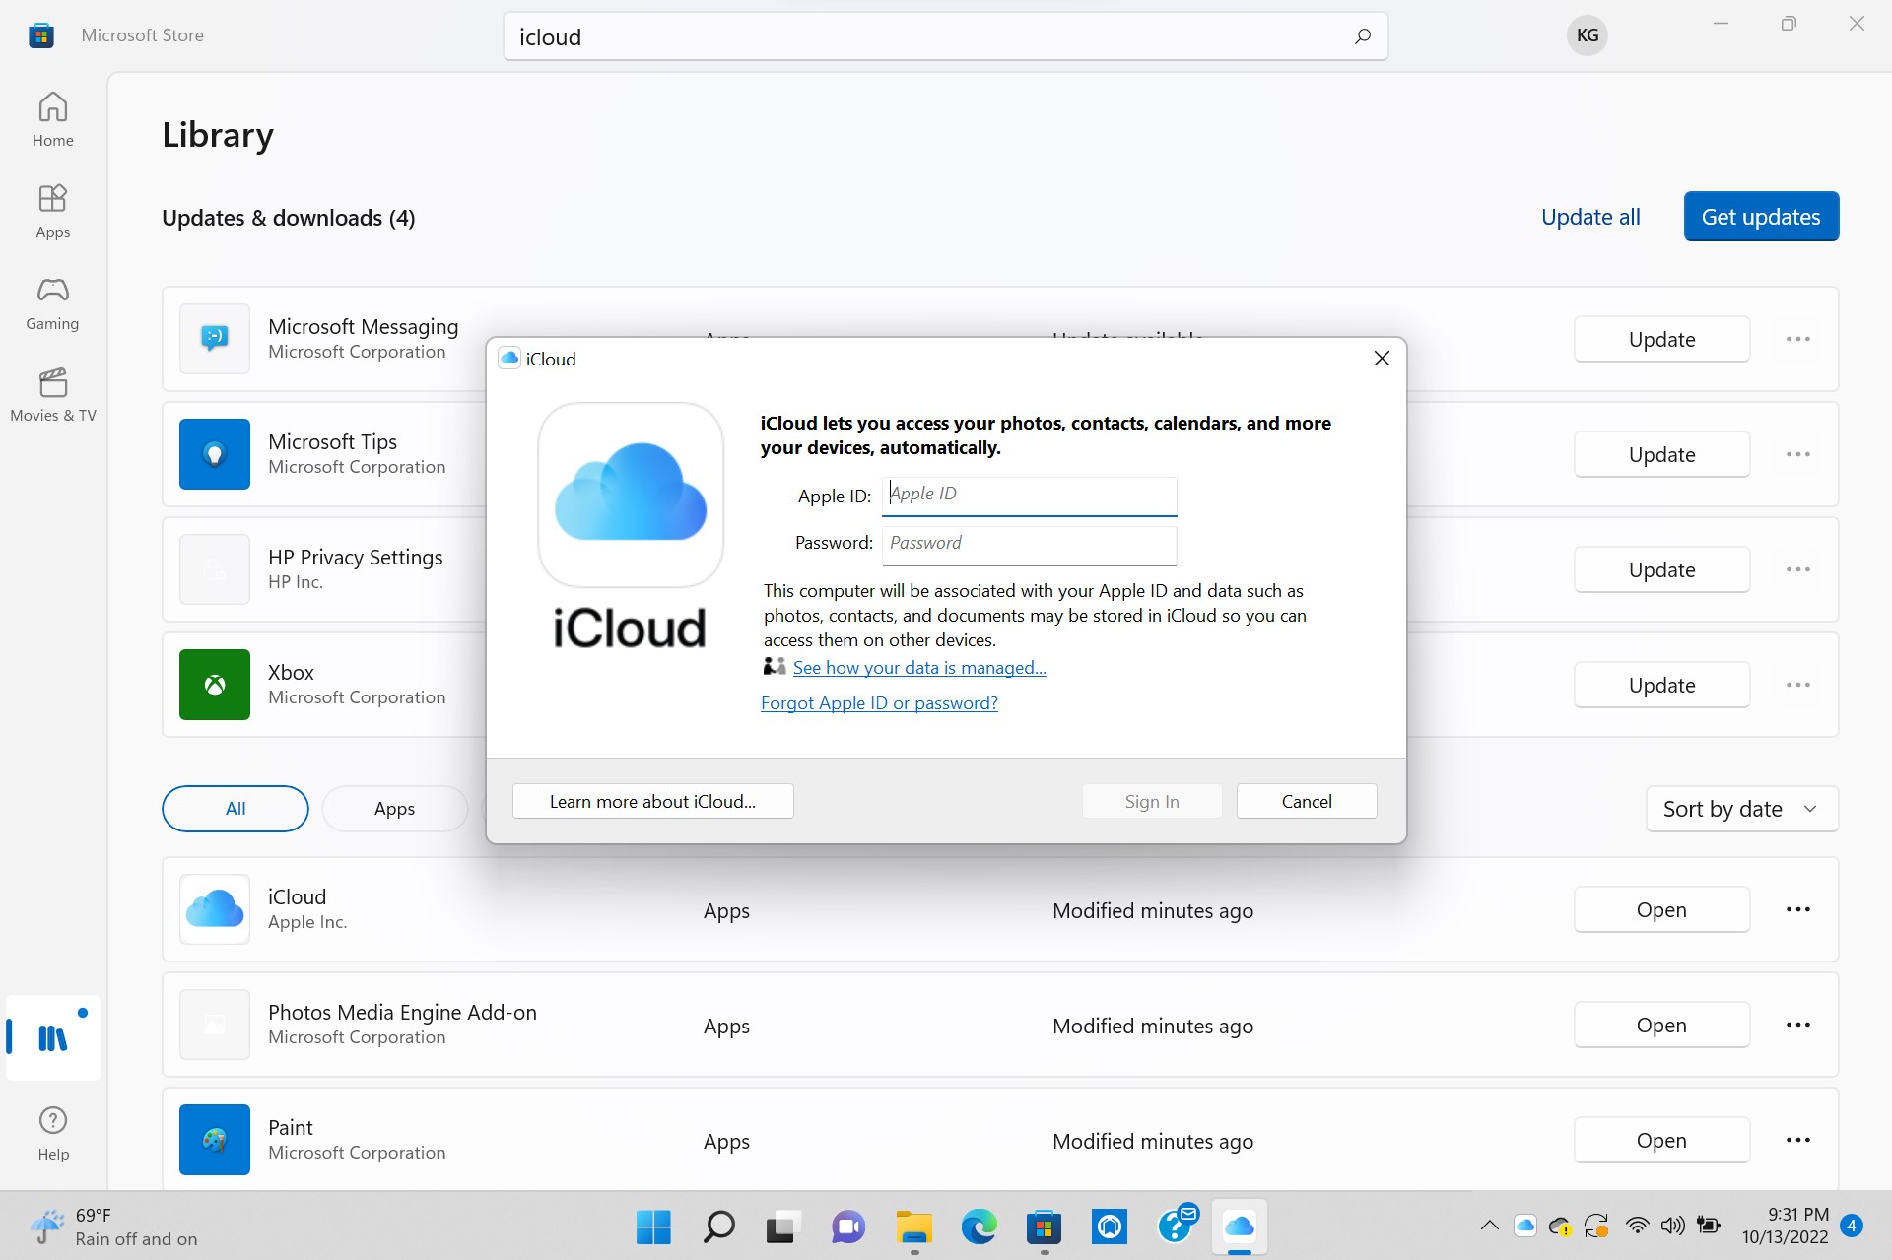Image resolution: width=1892 pixels, height=1260 pixels.
Task: Open the KG account profile menu
Action: click(1587, 35)
